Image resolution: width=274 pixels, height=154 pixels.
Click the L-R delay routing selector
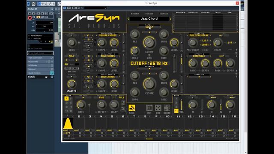coord(230,43)
